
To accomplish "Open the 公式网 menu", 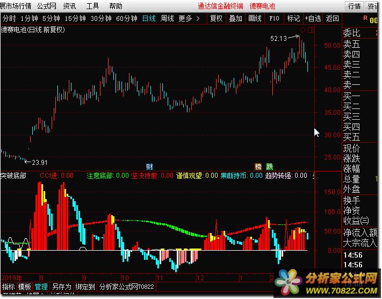I will [47, 6].
